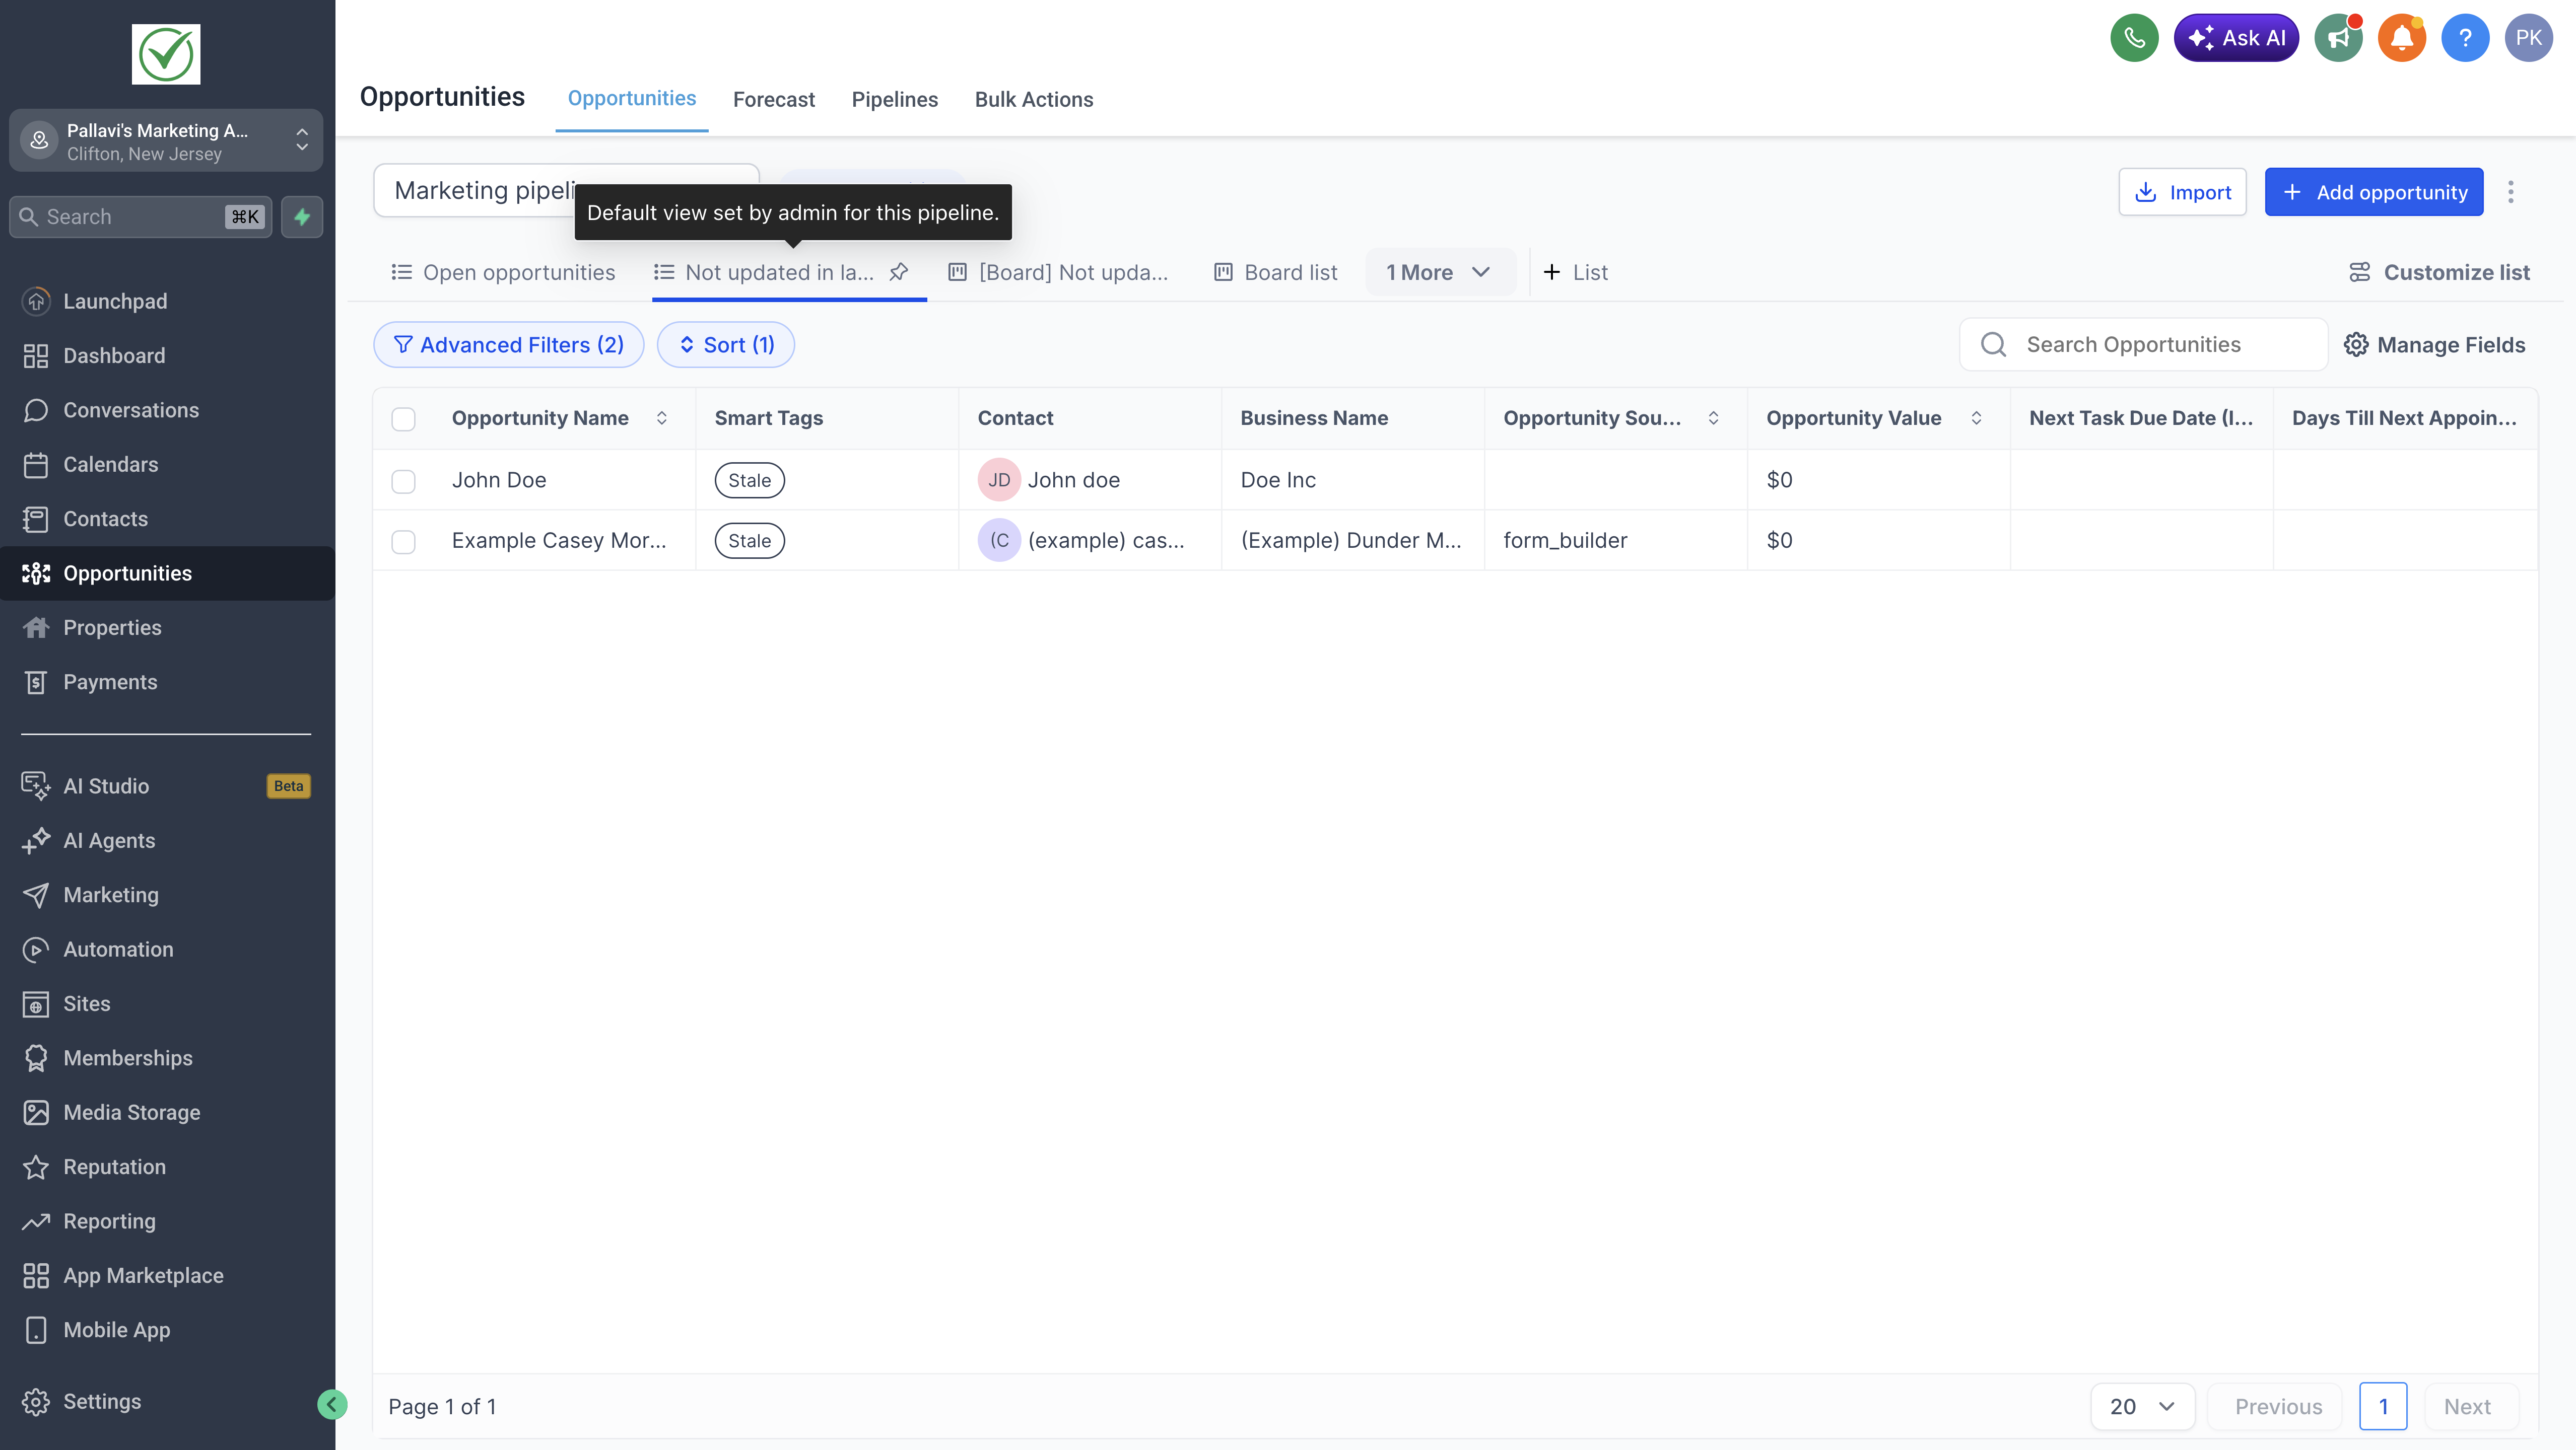The width and height of the screenshot is (2576, 1450).
Task: Toggle the select-all header checkbox
Action: 403,419
